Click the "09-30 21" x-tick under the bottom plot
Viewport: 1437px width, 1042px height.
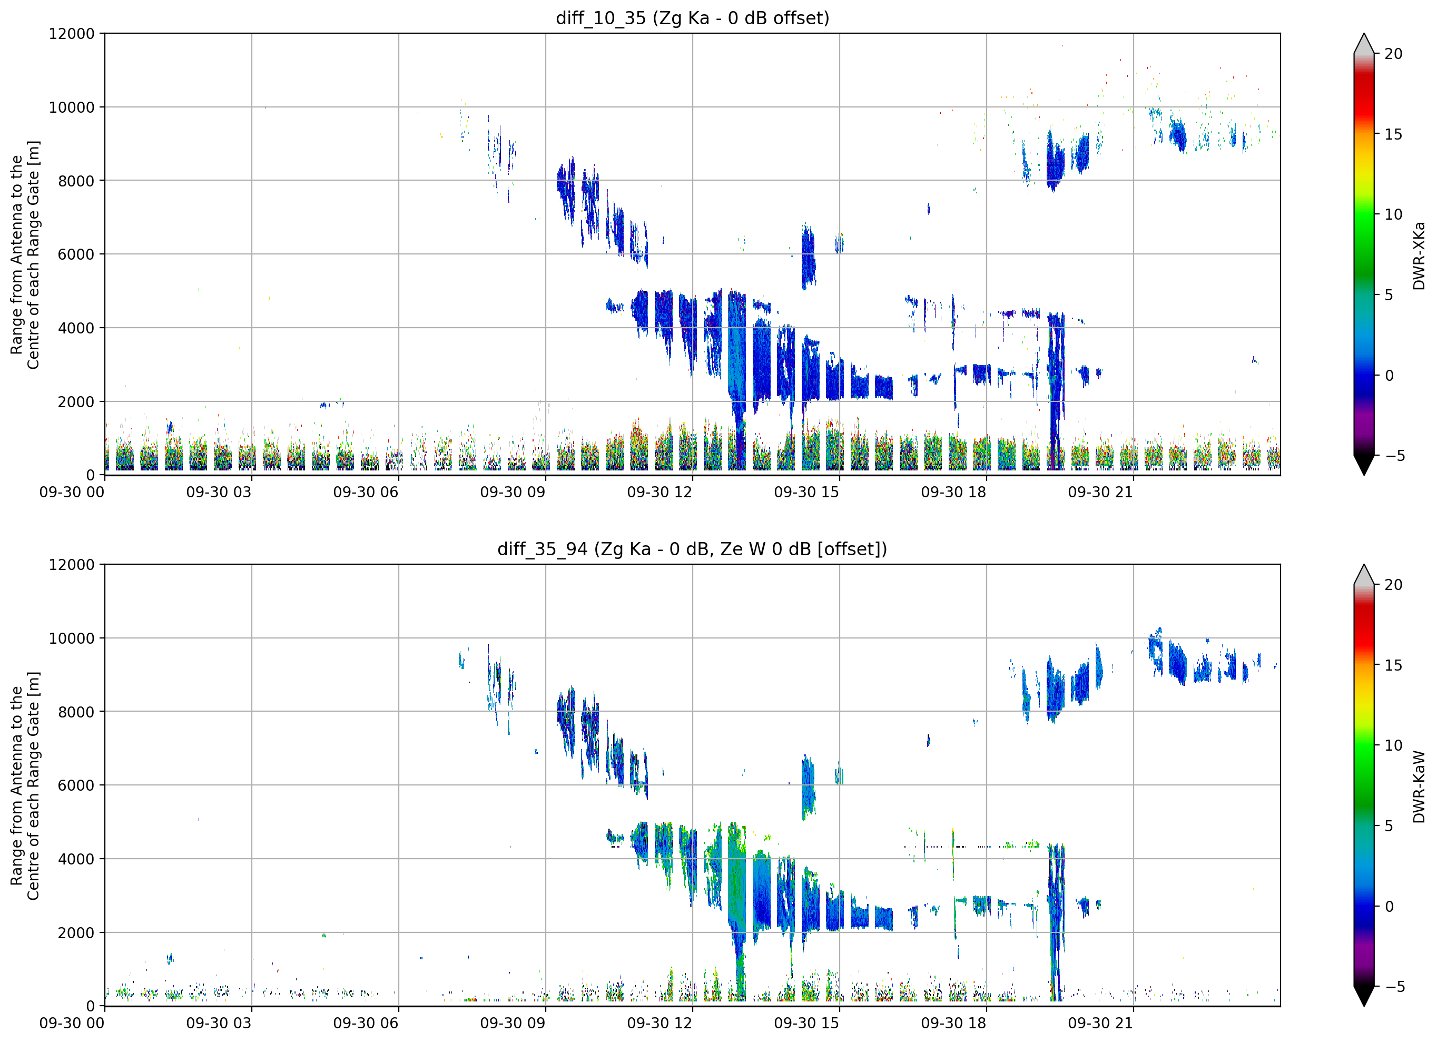tap(1100, 1023)
